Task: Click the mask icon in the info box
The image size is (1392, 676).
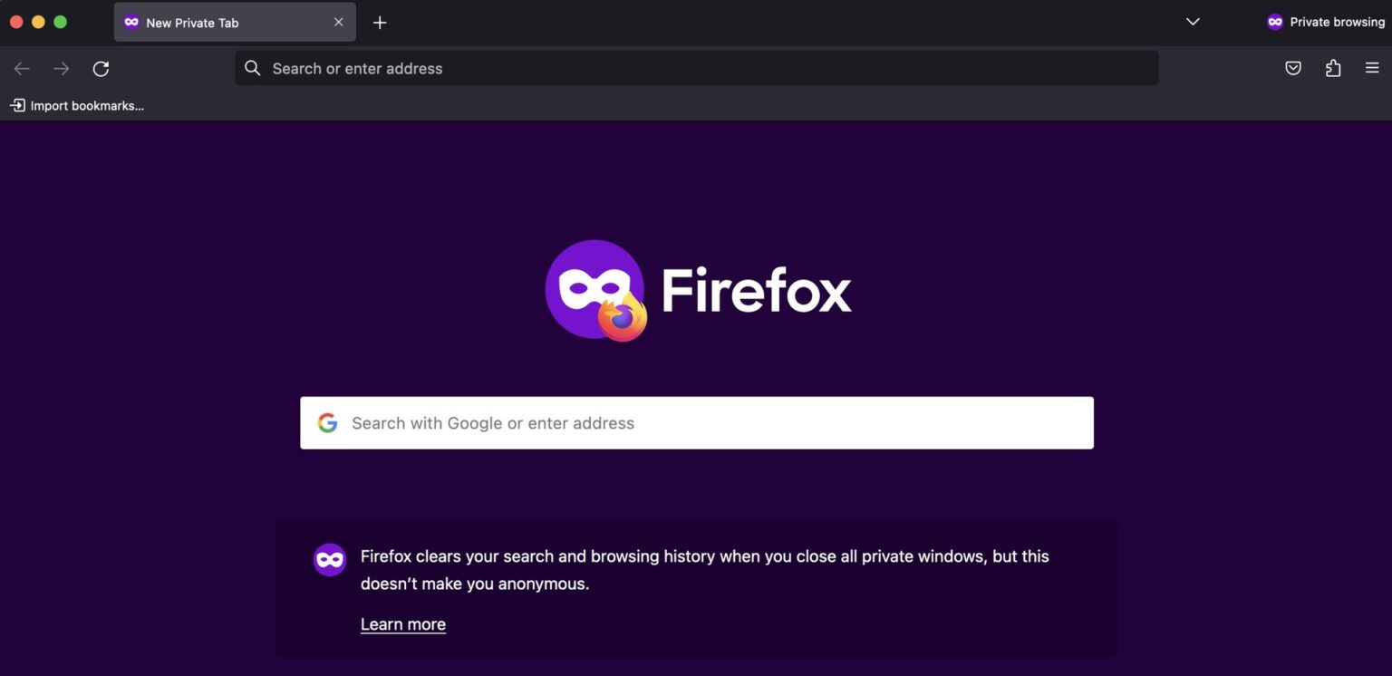Action: (x=329, y=559)
